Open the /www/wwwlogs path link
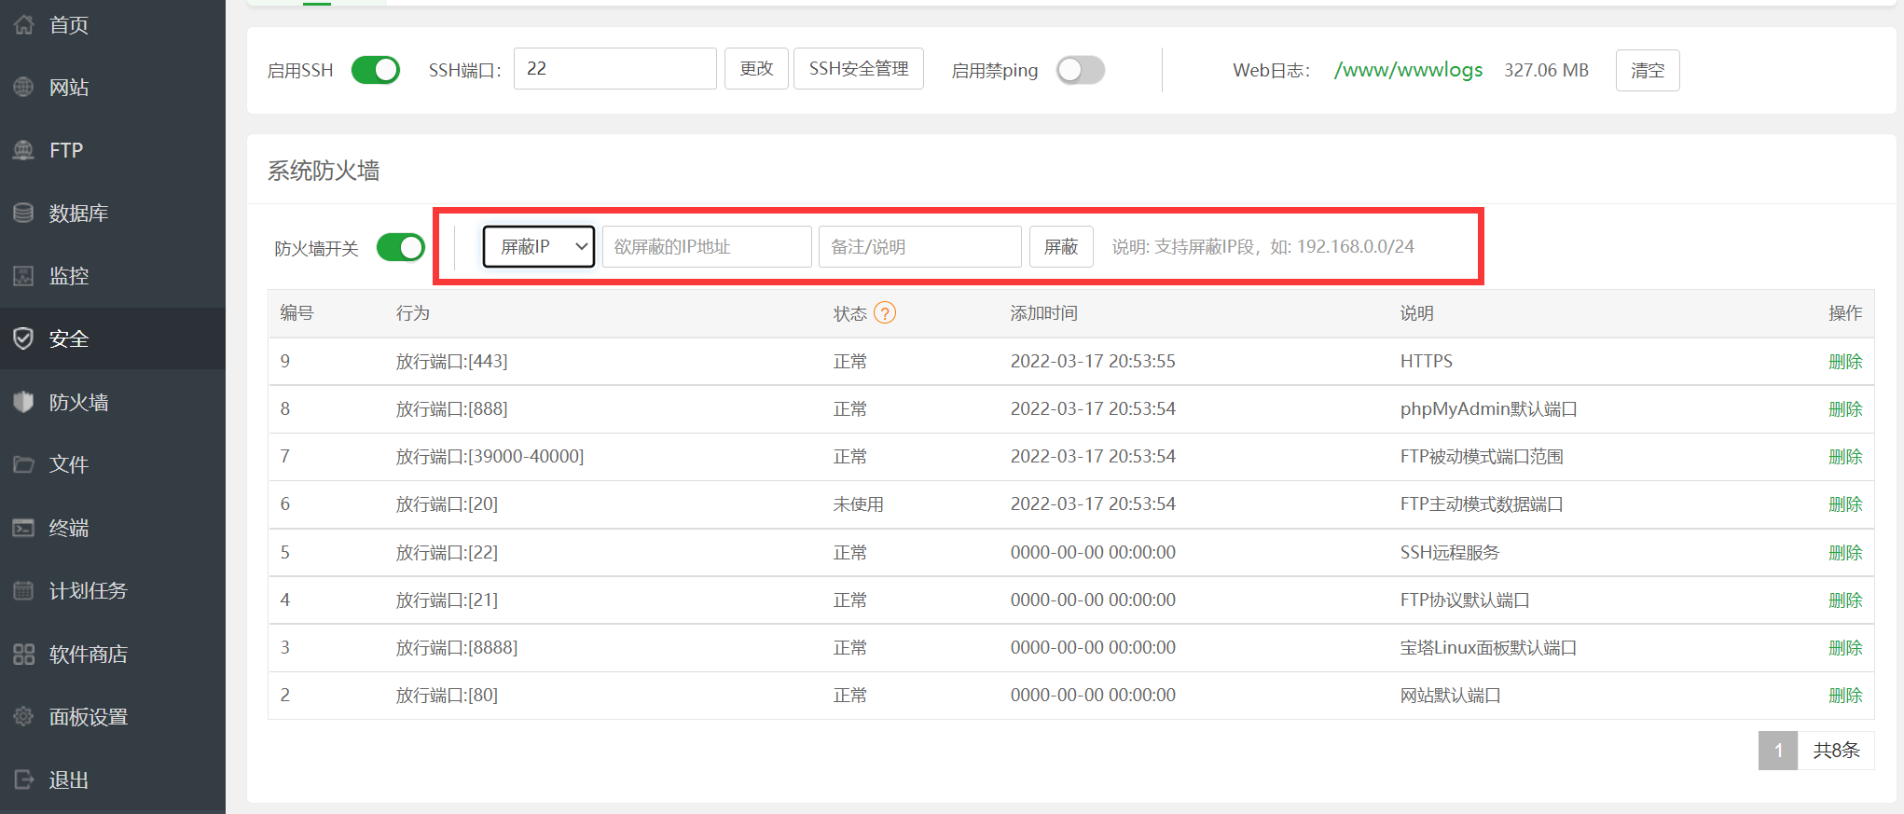This screenshot has height=814, width=1904. click(x=1408, y=70)
